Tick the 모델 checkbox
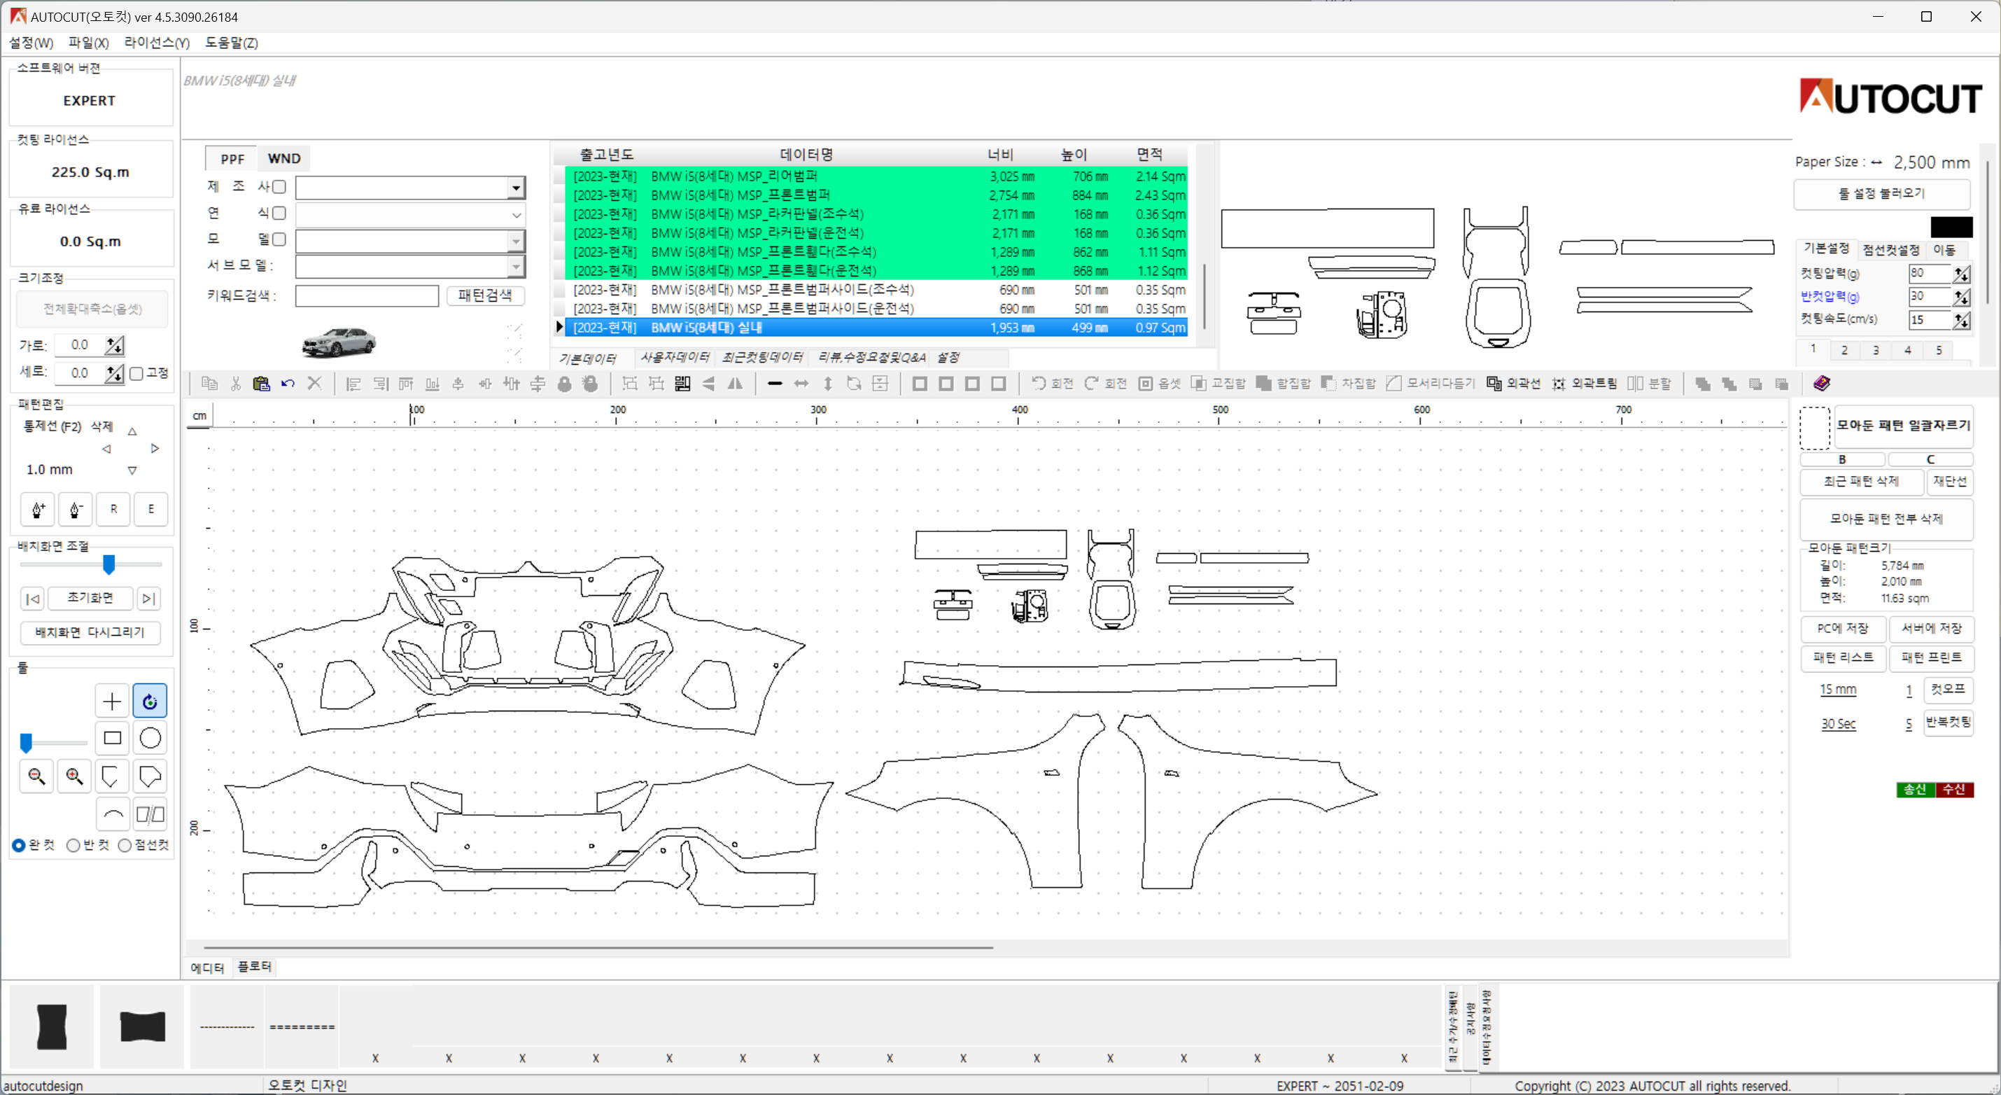The width and height of the screenshot is (2001, 1095). [x=279, y=239]
